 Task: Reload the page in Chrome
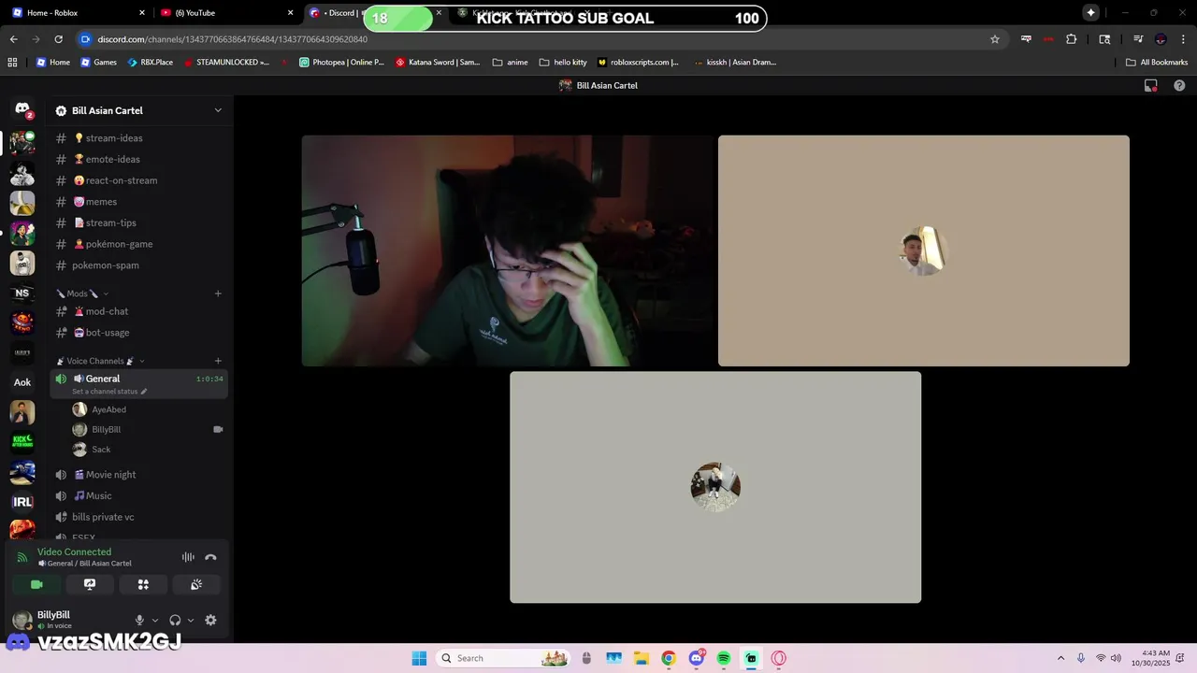[58, 39]
